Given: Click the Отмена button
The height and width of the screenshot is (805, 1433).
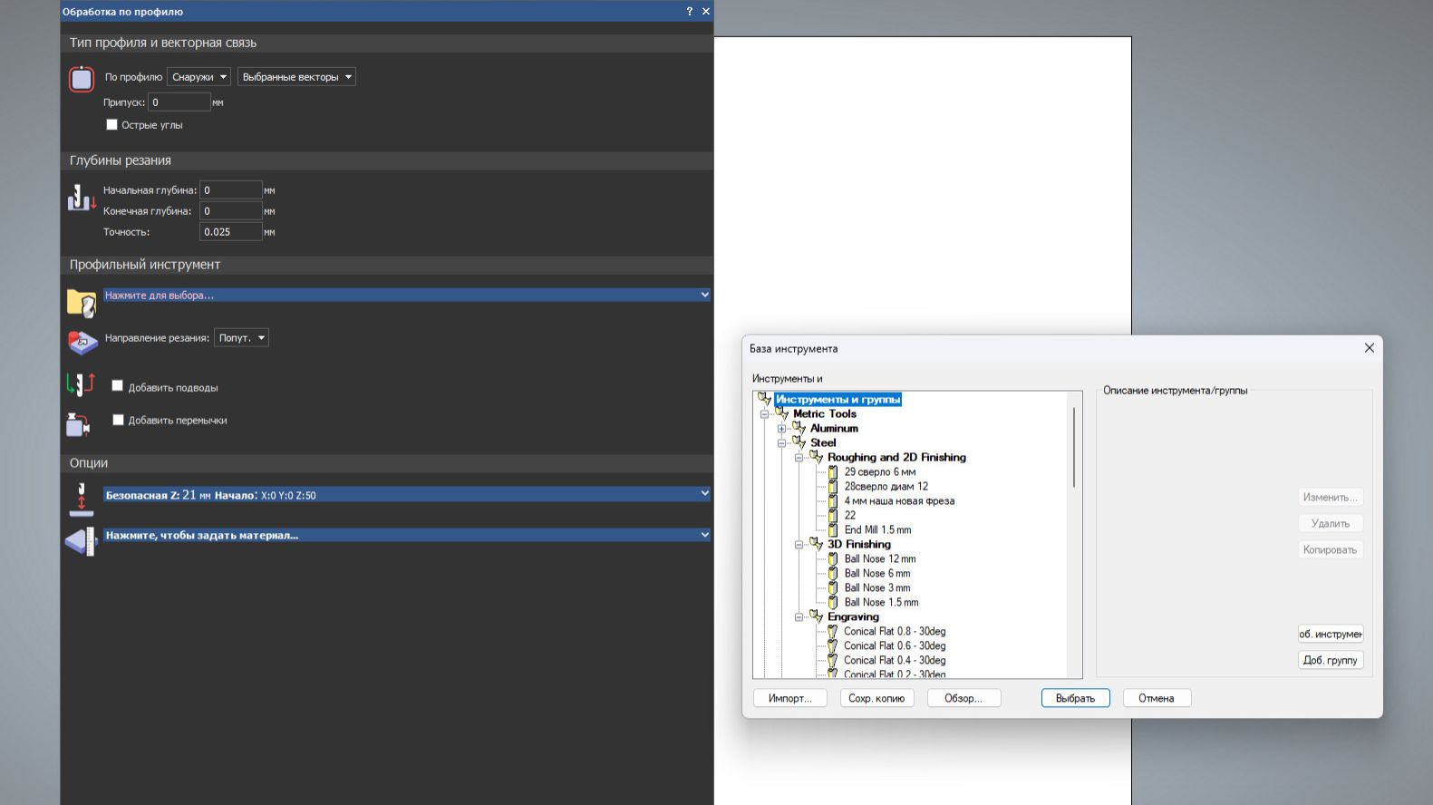Looking at the screenshot, I should [1157, 698].
